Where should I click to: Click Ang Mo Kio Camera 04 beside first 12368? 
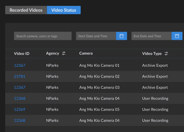coord(99,99)
